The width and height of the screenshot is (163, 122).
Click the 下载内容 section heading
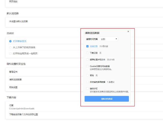click(11, 97)
